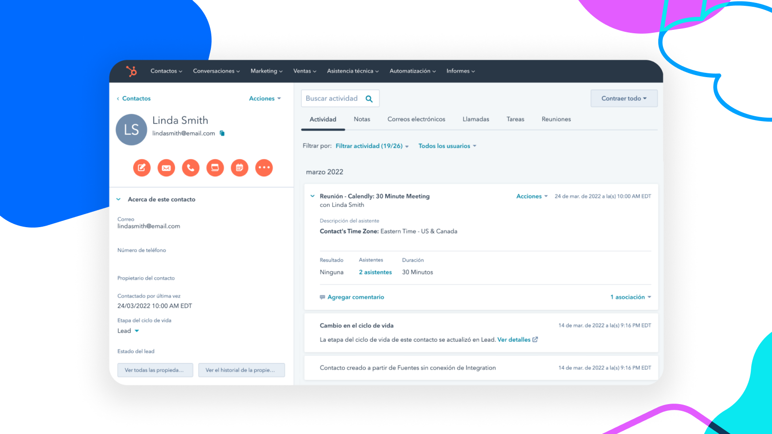Change lifecycle stage via the Lead dropdown
The height and width of the screenshot is (434, 772).
click(128, 331)
